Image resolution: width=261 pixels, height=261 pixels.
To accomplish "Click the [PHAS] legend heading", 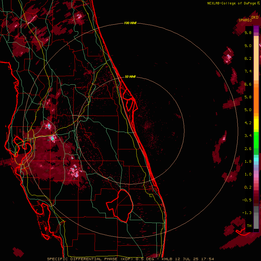I will click(x=245, y=20).
